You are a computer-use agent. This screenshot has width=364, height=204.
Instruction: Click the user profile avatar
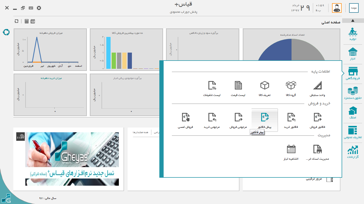[337, 8]
